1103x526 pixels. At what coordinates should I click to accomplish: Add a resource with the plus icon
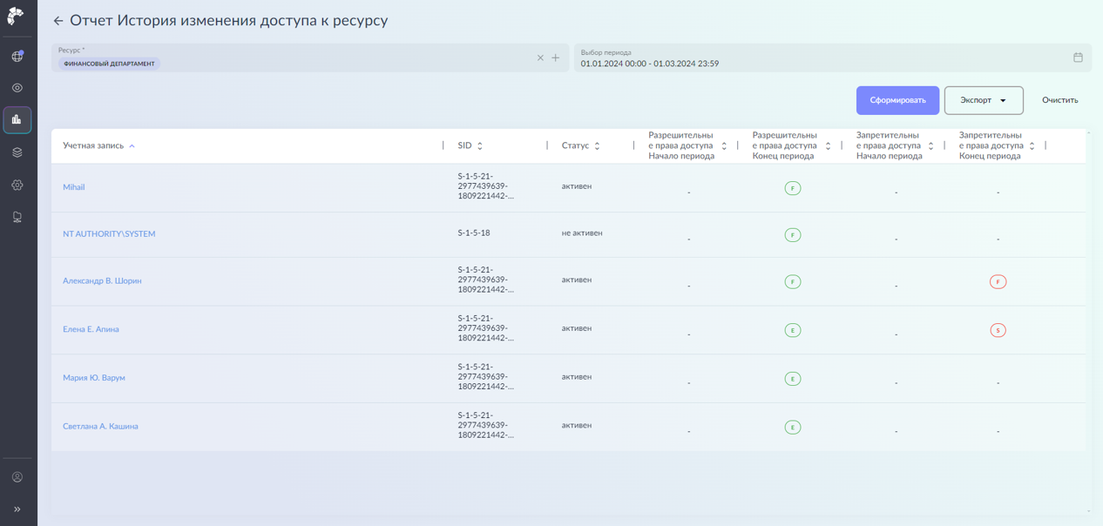tap(556, 58)
